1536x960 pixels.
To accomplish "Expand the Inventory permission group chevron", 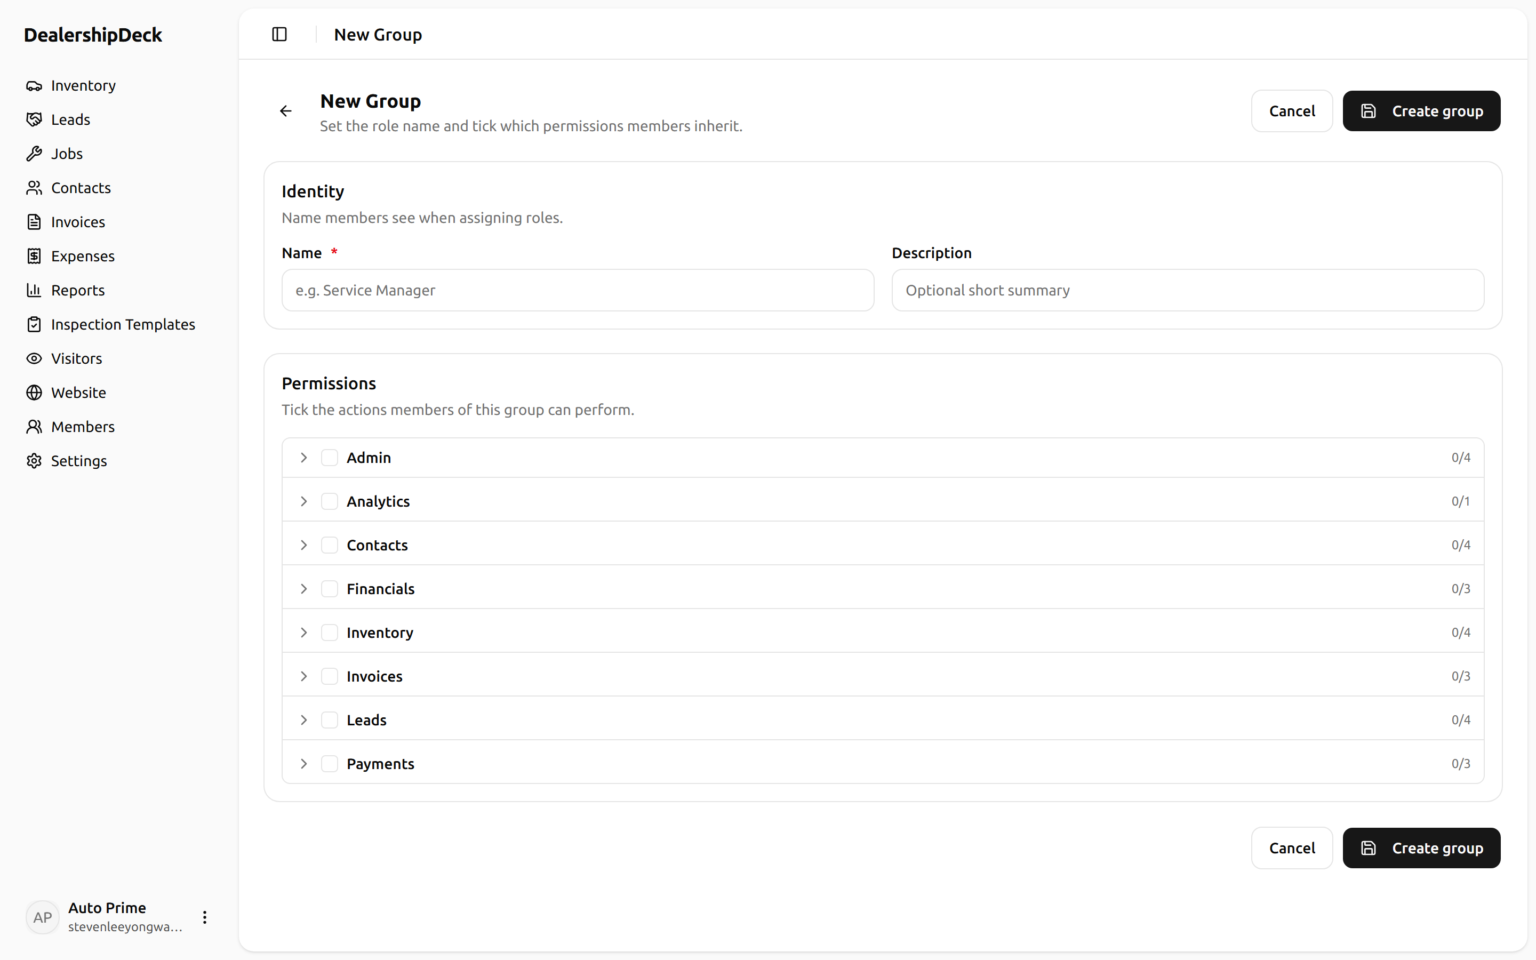I will coord(303,633).
